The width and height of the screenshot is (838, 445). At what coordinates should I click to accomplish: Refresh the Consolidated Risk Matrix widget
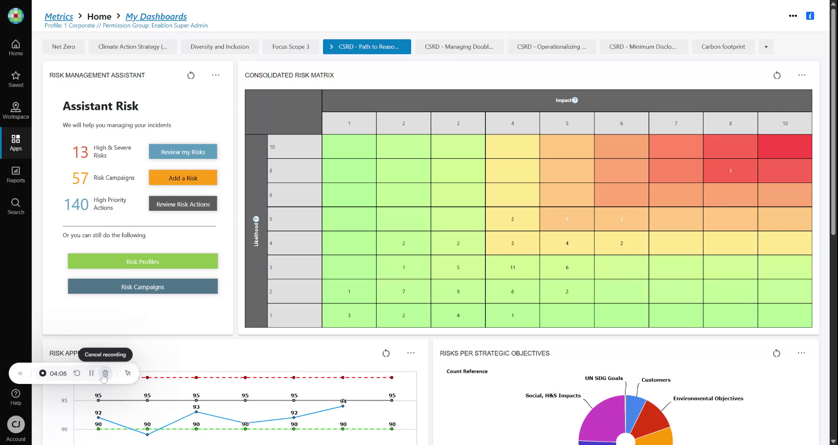coord(777,75)
